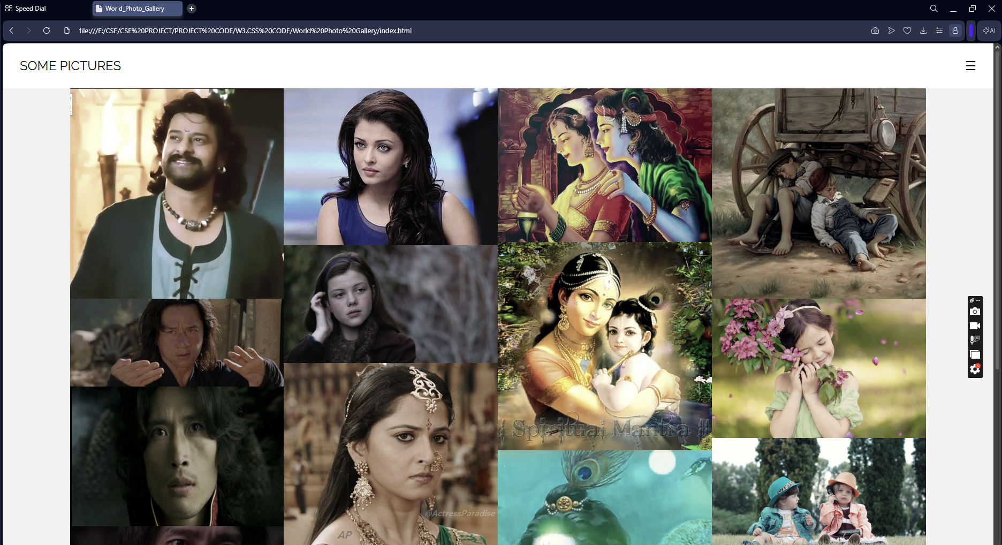Open the hamburger menu on the page
Viewport: 1002px width, 545px height.
pyautogui.click(x=970, y=66)
